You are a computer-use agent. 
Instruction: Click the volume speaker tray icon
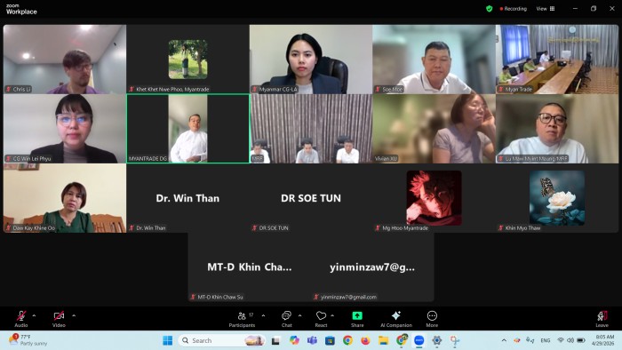click(x=570, y=340)
